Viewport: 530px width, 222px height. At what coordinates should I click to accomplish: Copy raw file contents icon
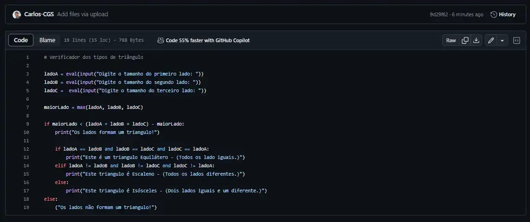click(465, 40)
